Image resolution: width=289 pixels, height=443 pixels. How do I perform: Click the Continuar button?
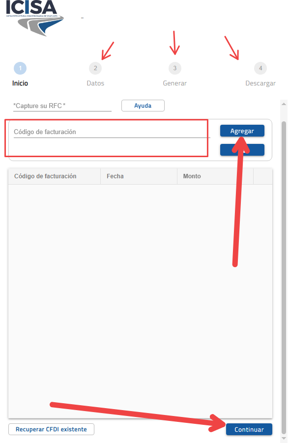249,429
